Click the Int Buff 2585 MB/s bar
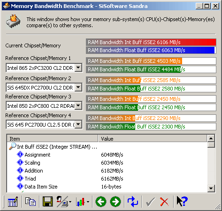The height and width of the screenshot is (211, 222). point(151,80)
